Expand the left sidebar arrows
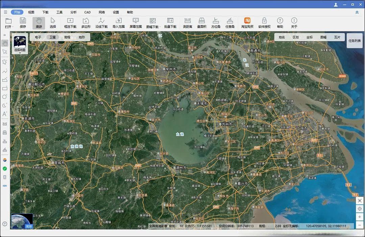This screenshot has width=365, height=237. 5,35
